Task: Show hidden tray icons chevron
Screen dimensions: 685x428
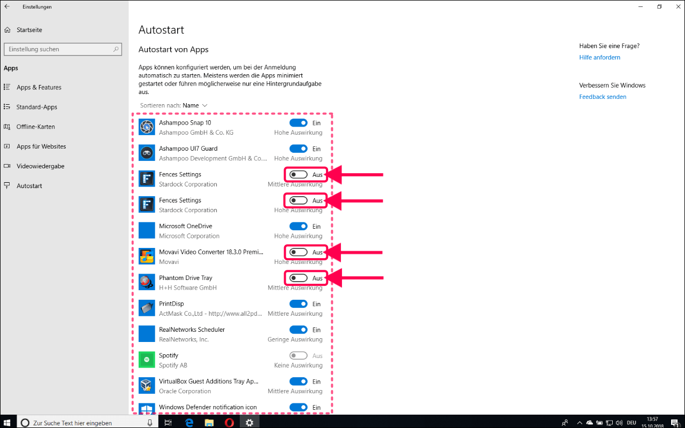Action: pyautogui.click(x=579, y=423)
